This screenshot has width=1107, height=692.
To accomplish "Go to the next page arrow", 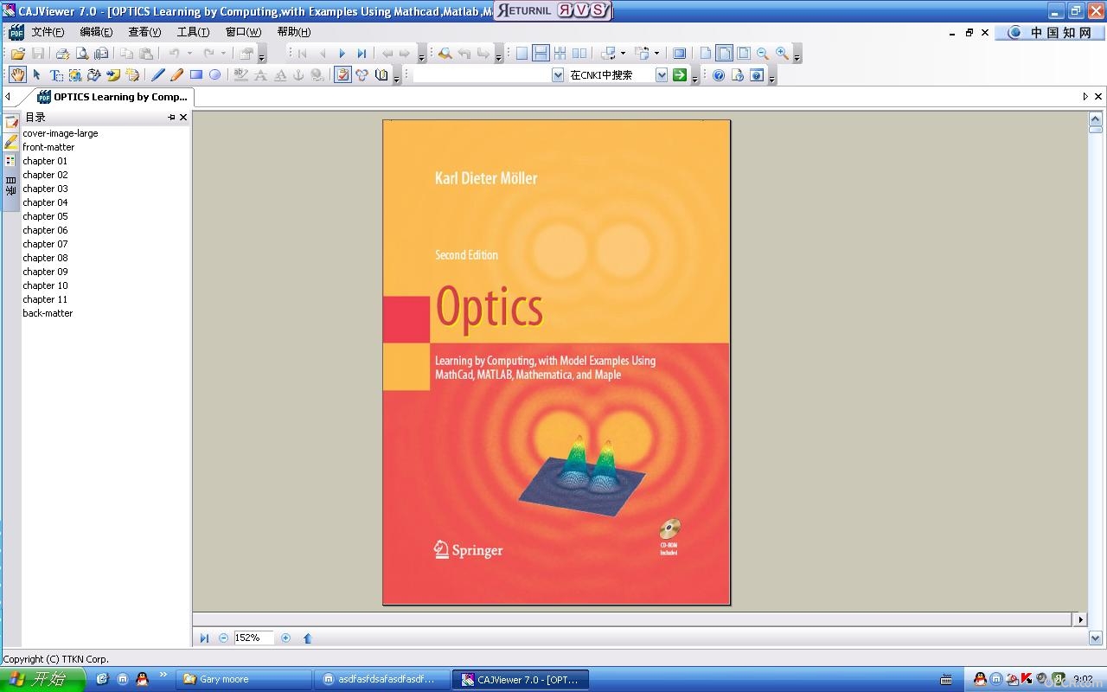I will coord(342,54).
